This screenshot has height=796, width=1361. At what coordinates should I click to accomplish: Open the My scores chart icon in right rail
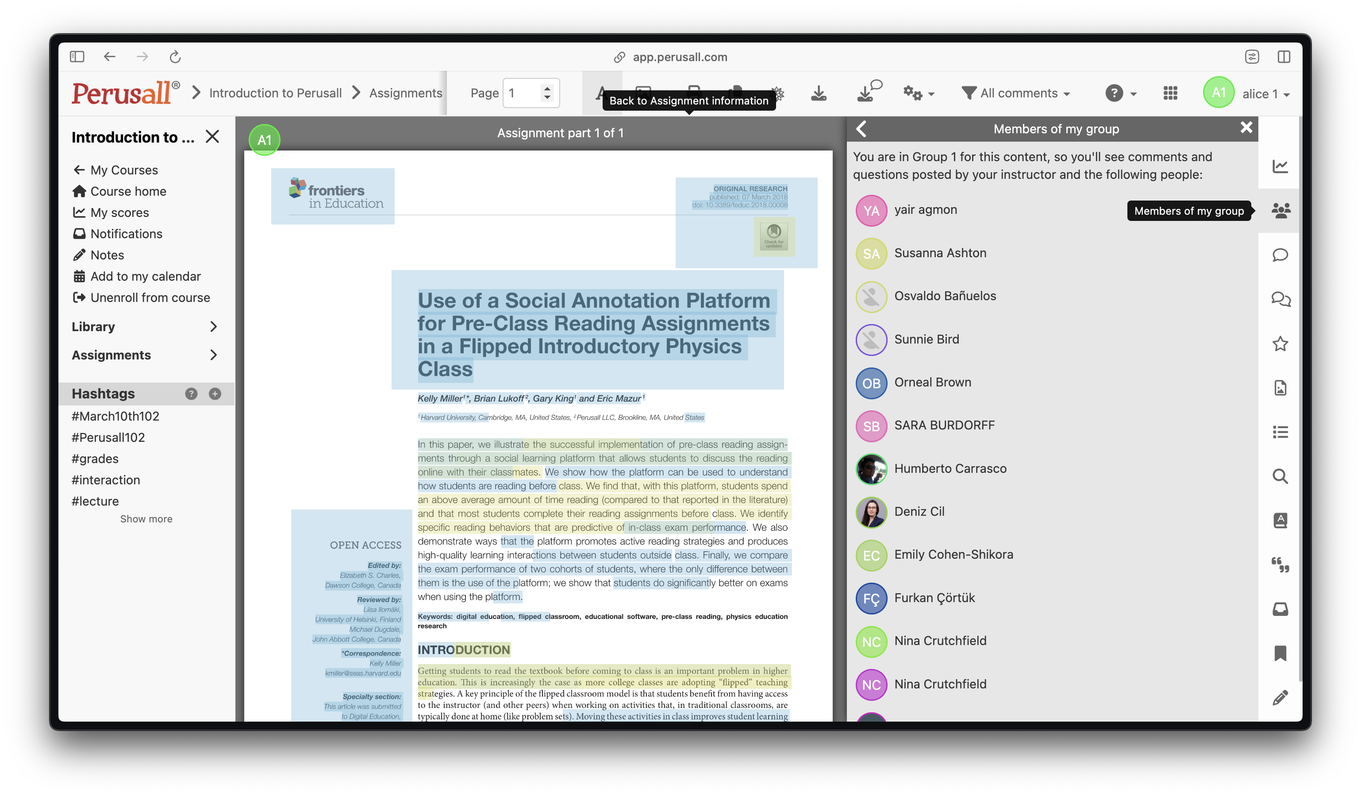[x=1280, y=166]
